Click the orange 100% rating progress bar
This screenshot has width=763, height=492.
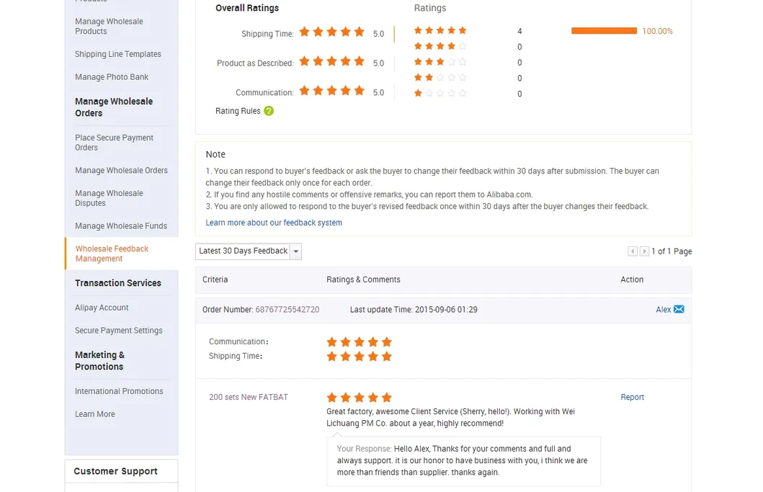point(604,31)
